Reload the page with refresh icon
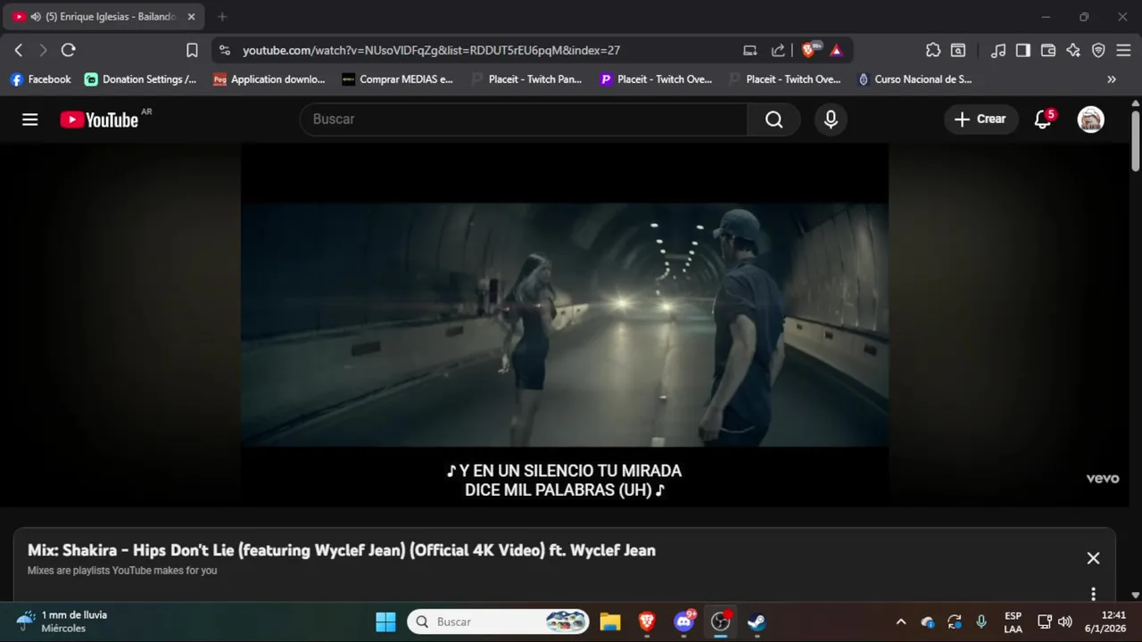 (x=69, y=50)
